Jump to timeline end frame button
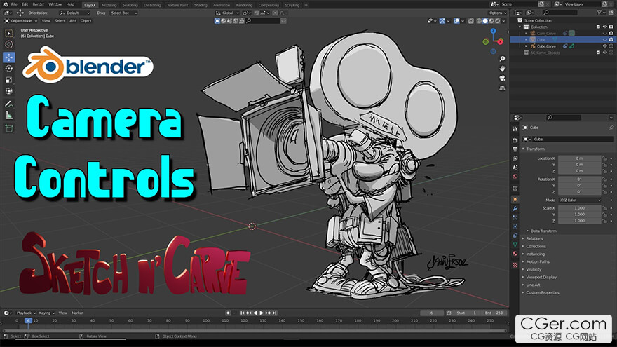This screenshot has width=617, height=347. [x=275, y=313]
